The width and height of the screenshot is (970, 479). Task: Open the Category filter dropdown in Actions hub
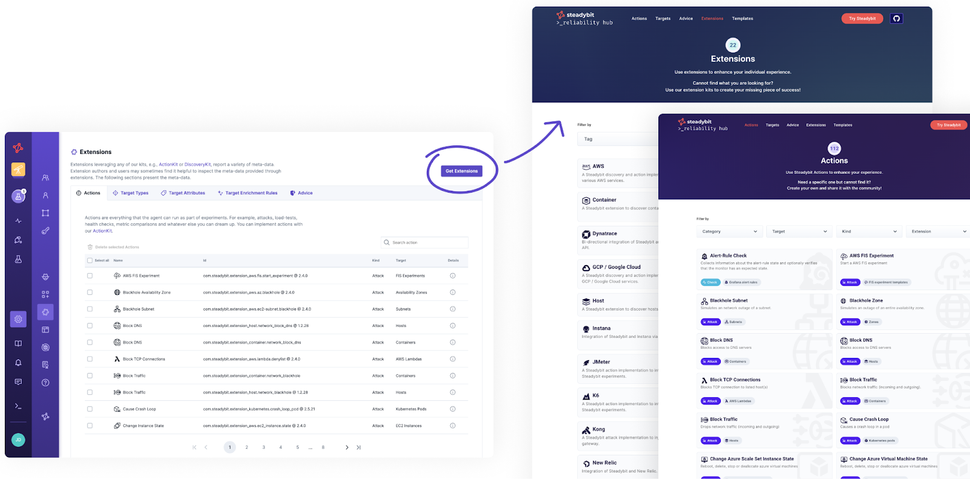tap(729, 231)
